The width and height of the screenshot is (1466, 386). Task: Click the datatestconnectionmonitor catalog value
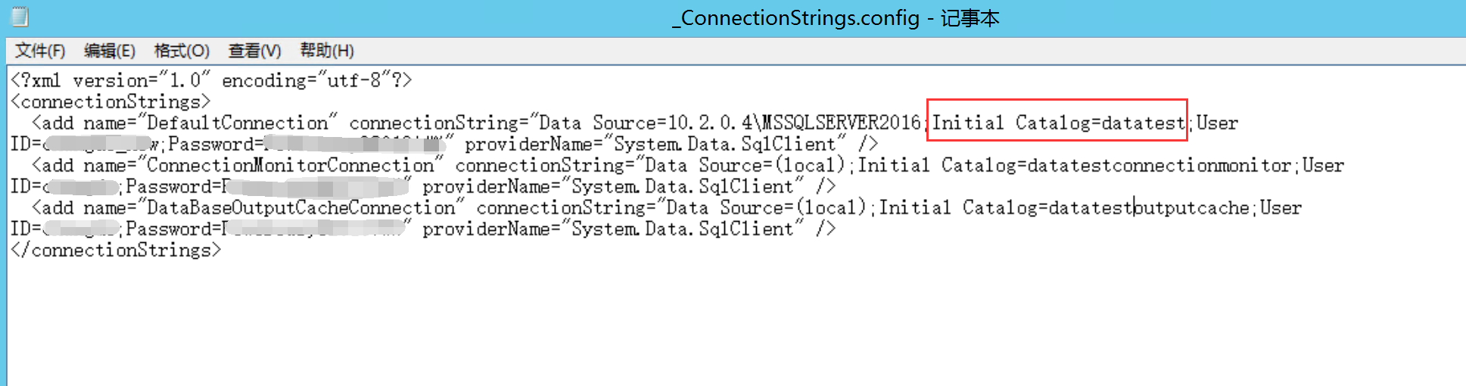pos(1159,165)
